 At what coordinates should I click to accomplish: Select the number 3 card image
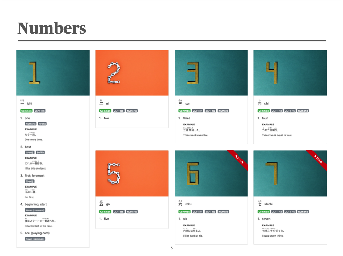(211, 72)
